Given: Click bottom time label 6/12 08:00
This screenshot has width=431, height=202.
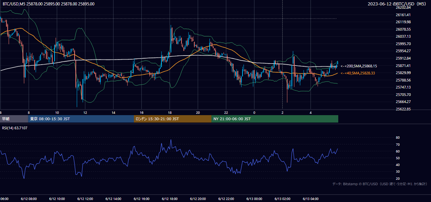Looking at the screenshot, I should 29,199.
